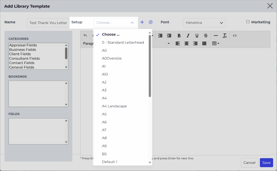Apply underline formatting
This screenshot has height=171, width=277.
197,36
